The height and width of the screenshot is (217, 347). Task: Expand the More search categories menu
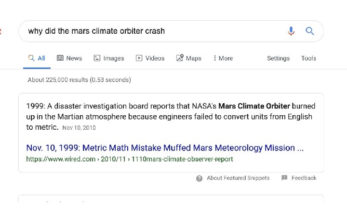tap(223, 58)
